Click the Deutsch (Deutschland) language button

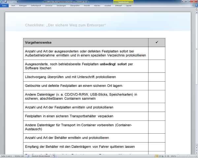click(x=41, y=156)
